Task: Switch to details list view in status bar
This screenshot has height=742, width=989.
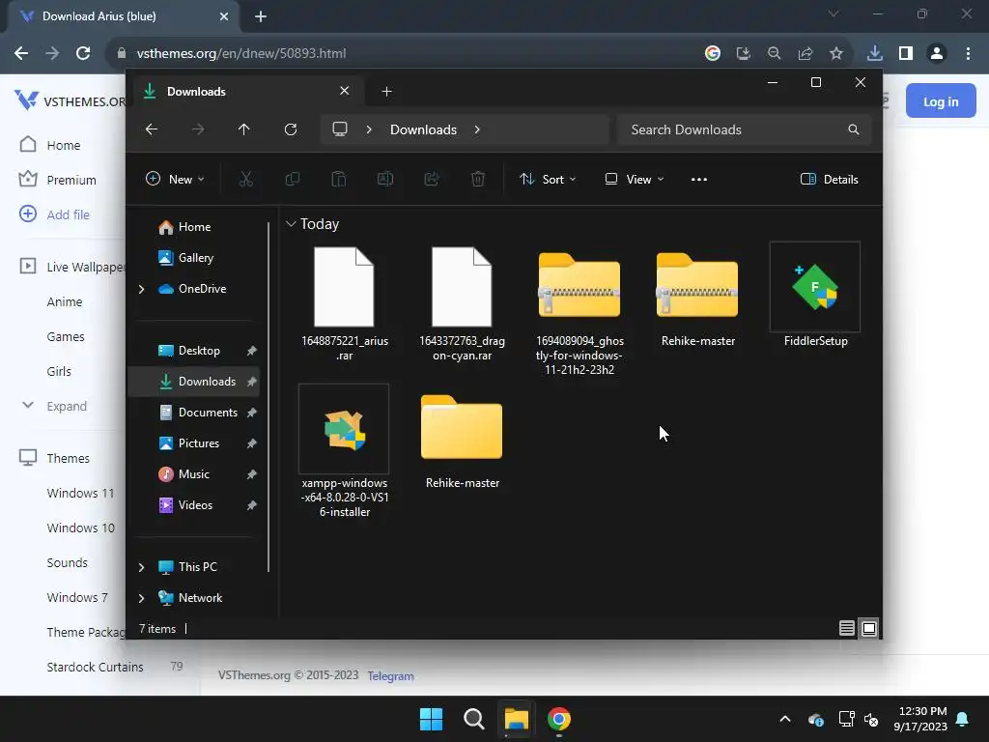Action: (x=846, y=628)
